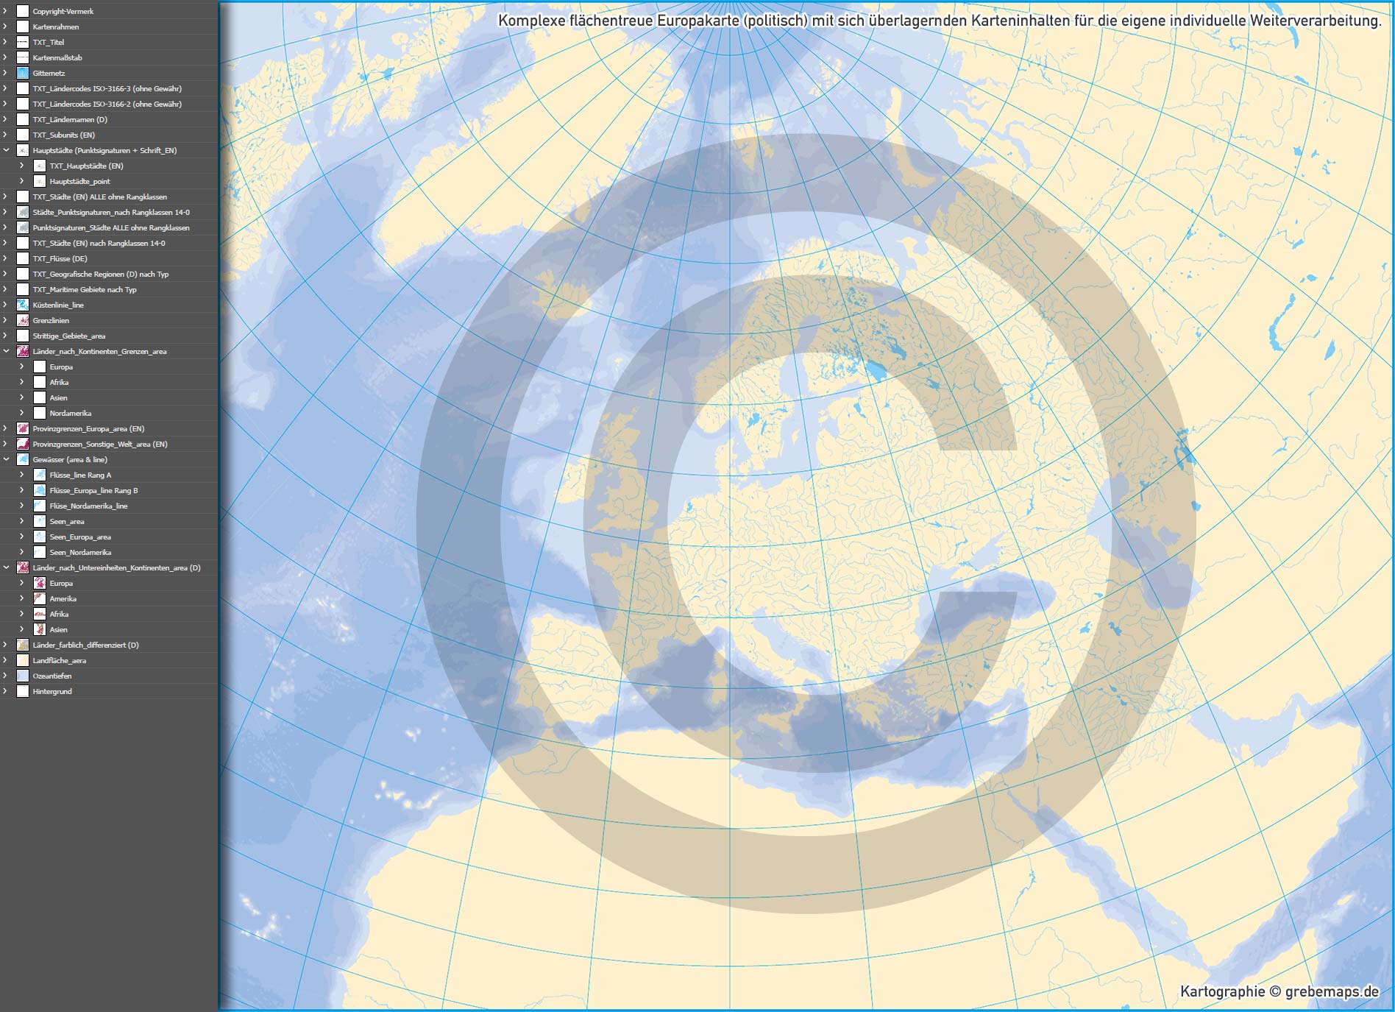Select the TXT_Ländernamen (D) layer
Screen dimensions: 1395x1012
70,119
